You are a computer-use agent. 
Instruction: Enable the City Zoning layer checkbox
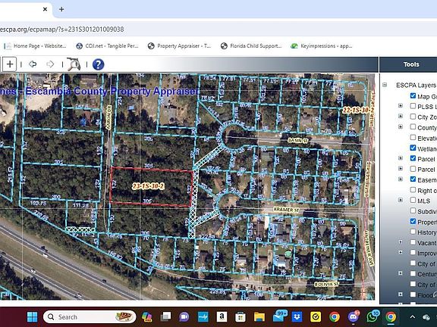pyautogui.click(x=413, y=117)
